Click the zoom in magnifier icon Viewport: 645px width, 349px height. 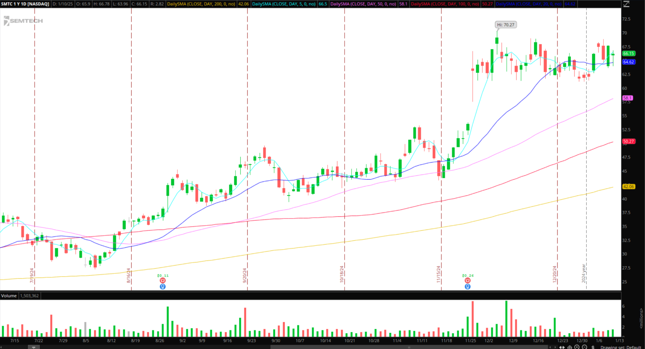[577, 347]
